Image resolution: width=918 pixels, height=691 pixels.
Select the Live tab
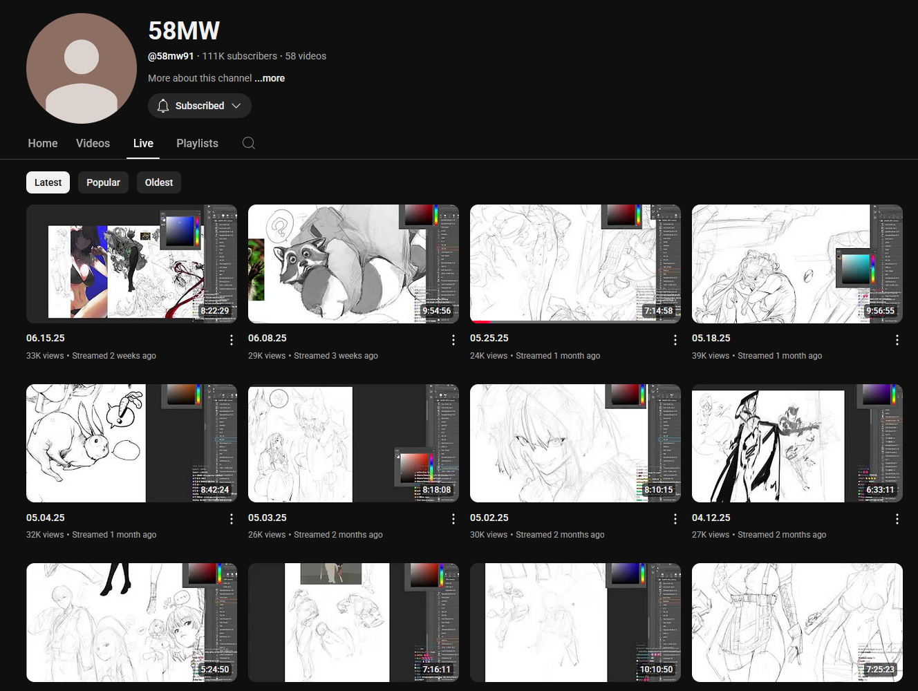coord(143,143)
